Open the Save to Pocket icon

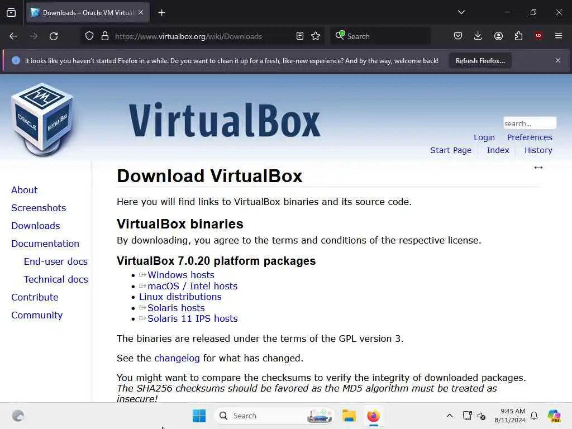[x=458, y=36]
